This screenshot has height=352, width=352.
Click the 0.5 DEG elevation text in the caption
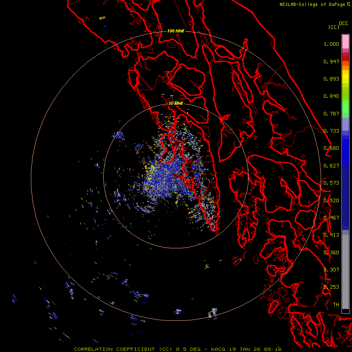click(189, 349)
